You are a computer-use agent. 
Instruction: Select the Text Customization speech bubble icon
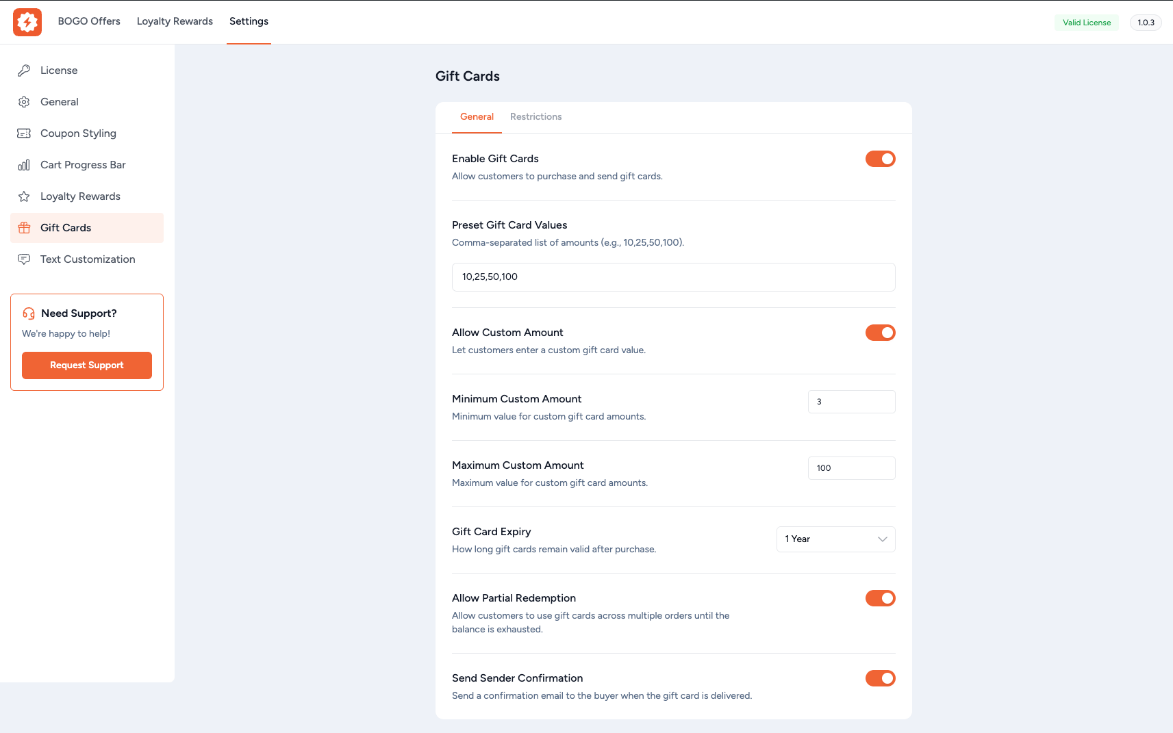pyautogui.click(x=24, y=259)
